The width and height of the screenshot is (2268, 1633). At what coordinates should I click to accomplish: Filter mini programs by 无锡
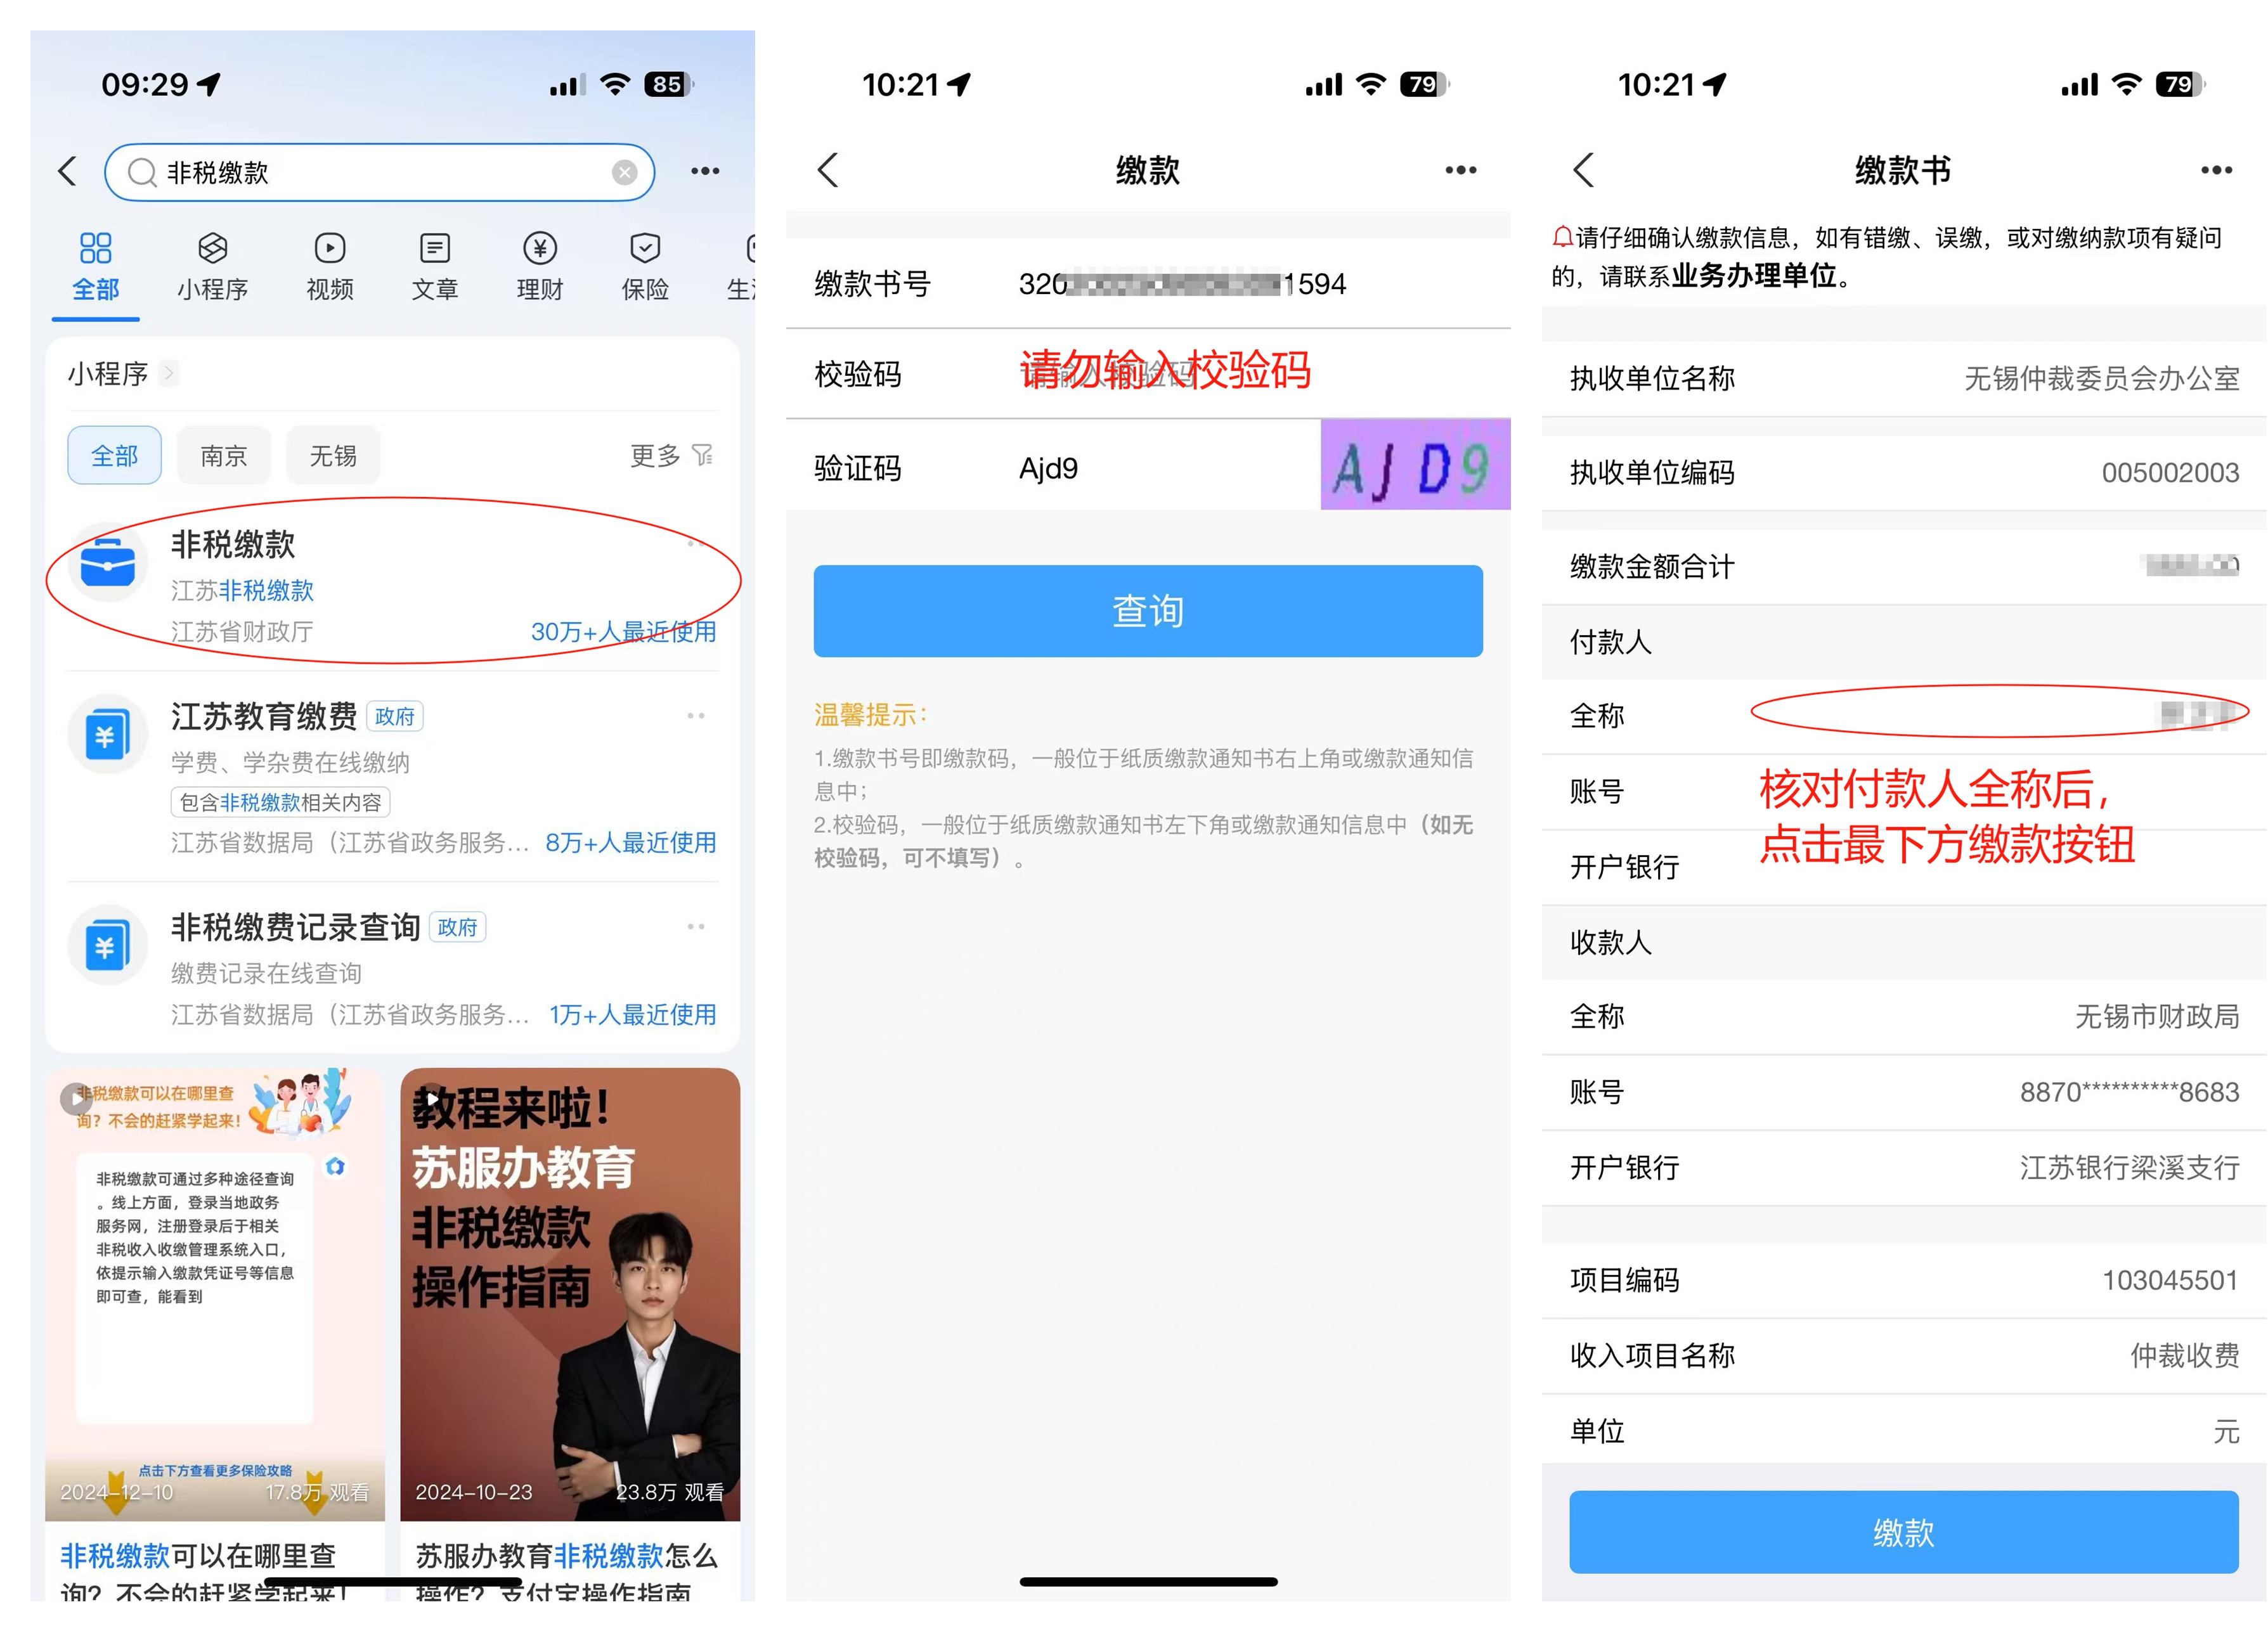click(x=333, y=456)
